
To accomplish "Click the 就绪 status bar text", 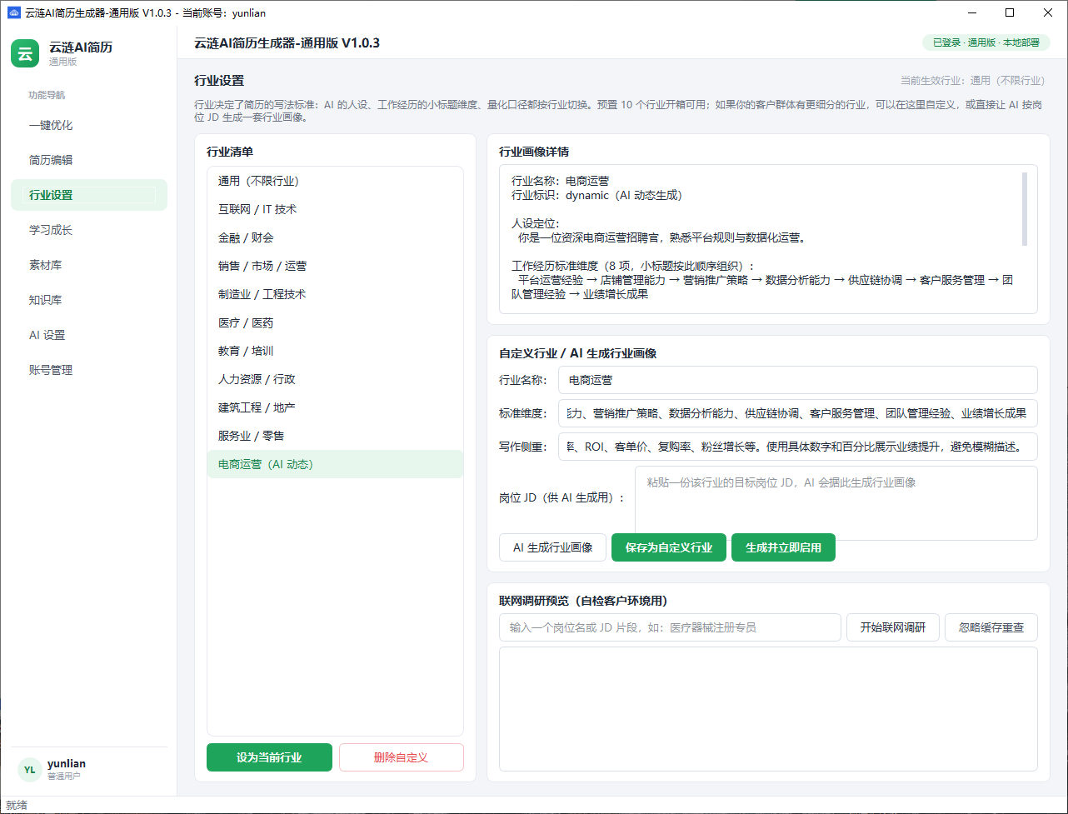I will coord(17,805).
